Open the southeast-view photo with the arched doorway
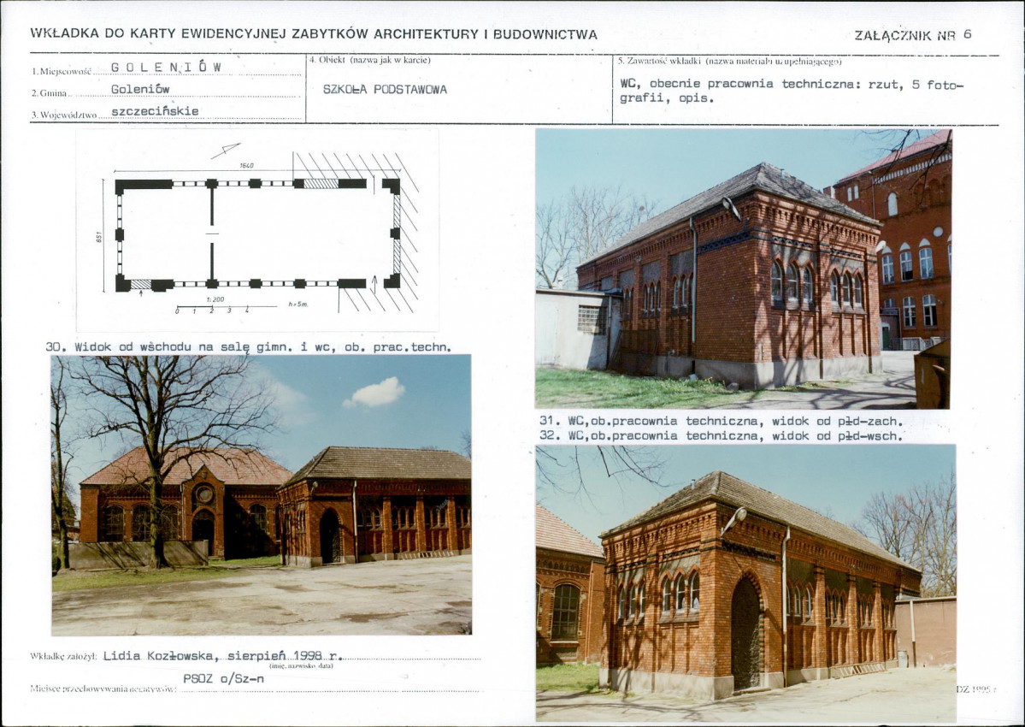This screenshot has height=727, width=1025. pos(745,583)
